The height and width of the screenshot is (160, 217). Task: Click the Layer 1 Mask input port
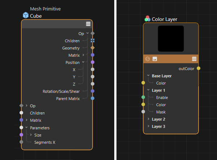(x=143, y=112)
